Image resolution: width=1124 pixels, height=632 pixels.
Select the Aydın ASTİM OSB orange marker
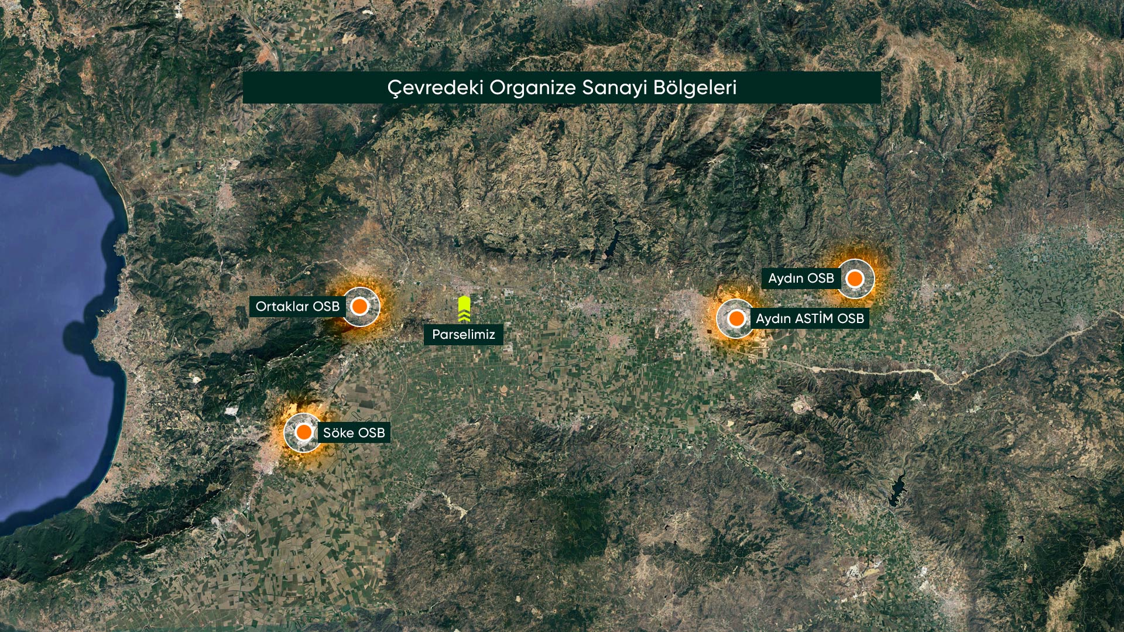(736, 318)
